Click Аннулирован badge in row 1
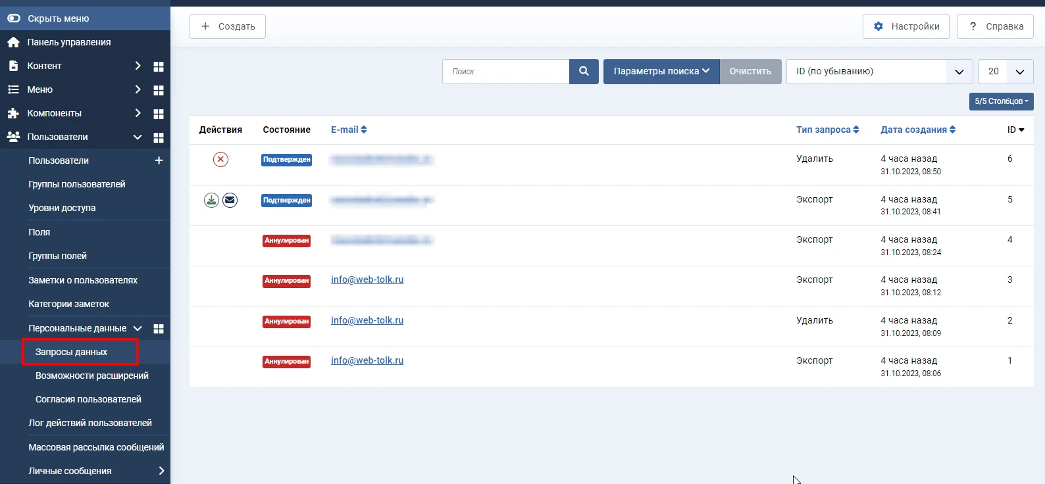 click(286, 362)
